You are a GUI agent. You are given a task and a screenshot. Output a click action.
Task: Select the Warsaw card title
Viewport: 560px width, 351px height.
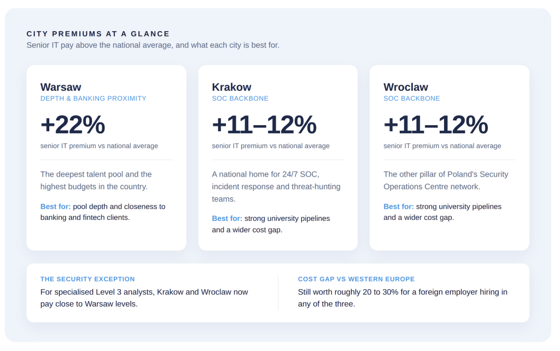(61, 87)
